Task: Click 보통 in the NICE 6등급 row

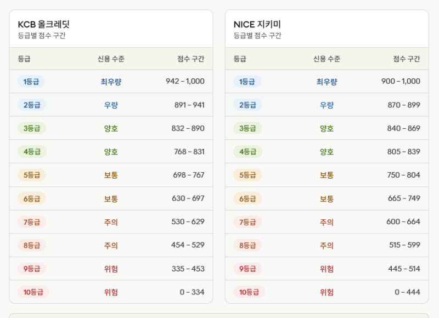Action: click(x=327, y=199)
